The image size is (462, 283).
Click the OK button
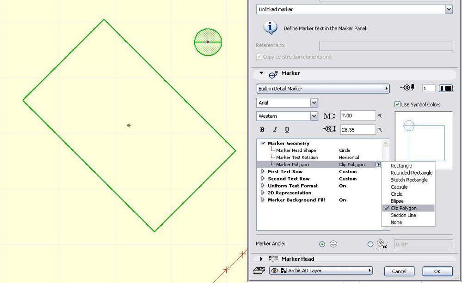click(x=437, y=271)
